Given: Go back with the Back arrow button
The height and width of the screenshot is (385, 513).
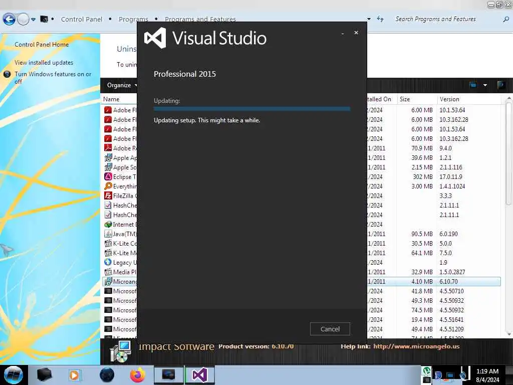Looking at the screenshot, I should pyautogui.click(x=9, y=20).
